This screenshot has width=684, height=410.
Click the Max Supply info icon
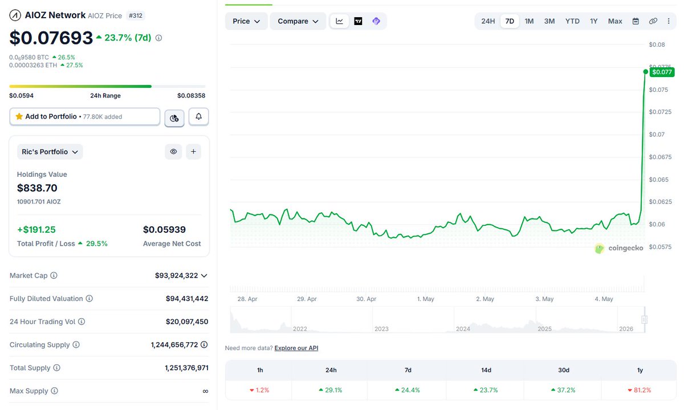coord(54,391)
